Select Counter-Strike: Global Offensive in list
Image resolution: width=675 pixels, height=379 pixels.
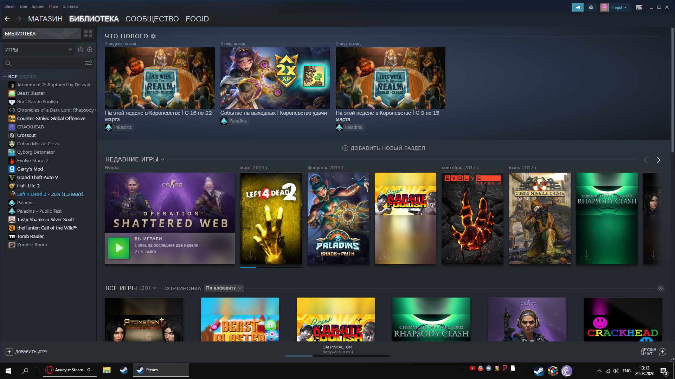pos(51,119)
